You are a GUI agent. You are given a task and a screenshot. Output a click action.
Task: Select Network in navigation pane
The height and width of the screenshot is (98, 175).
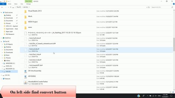(7, 79)
